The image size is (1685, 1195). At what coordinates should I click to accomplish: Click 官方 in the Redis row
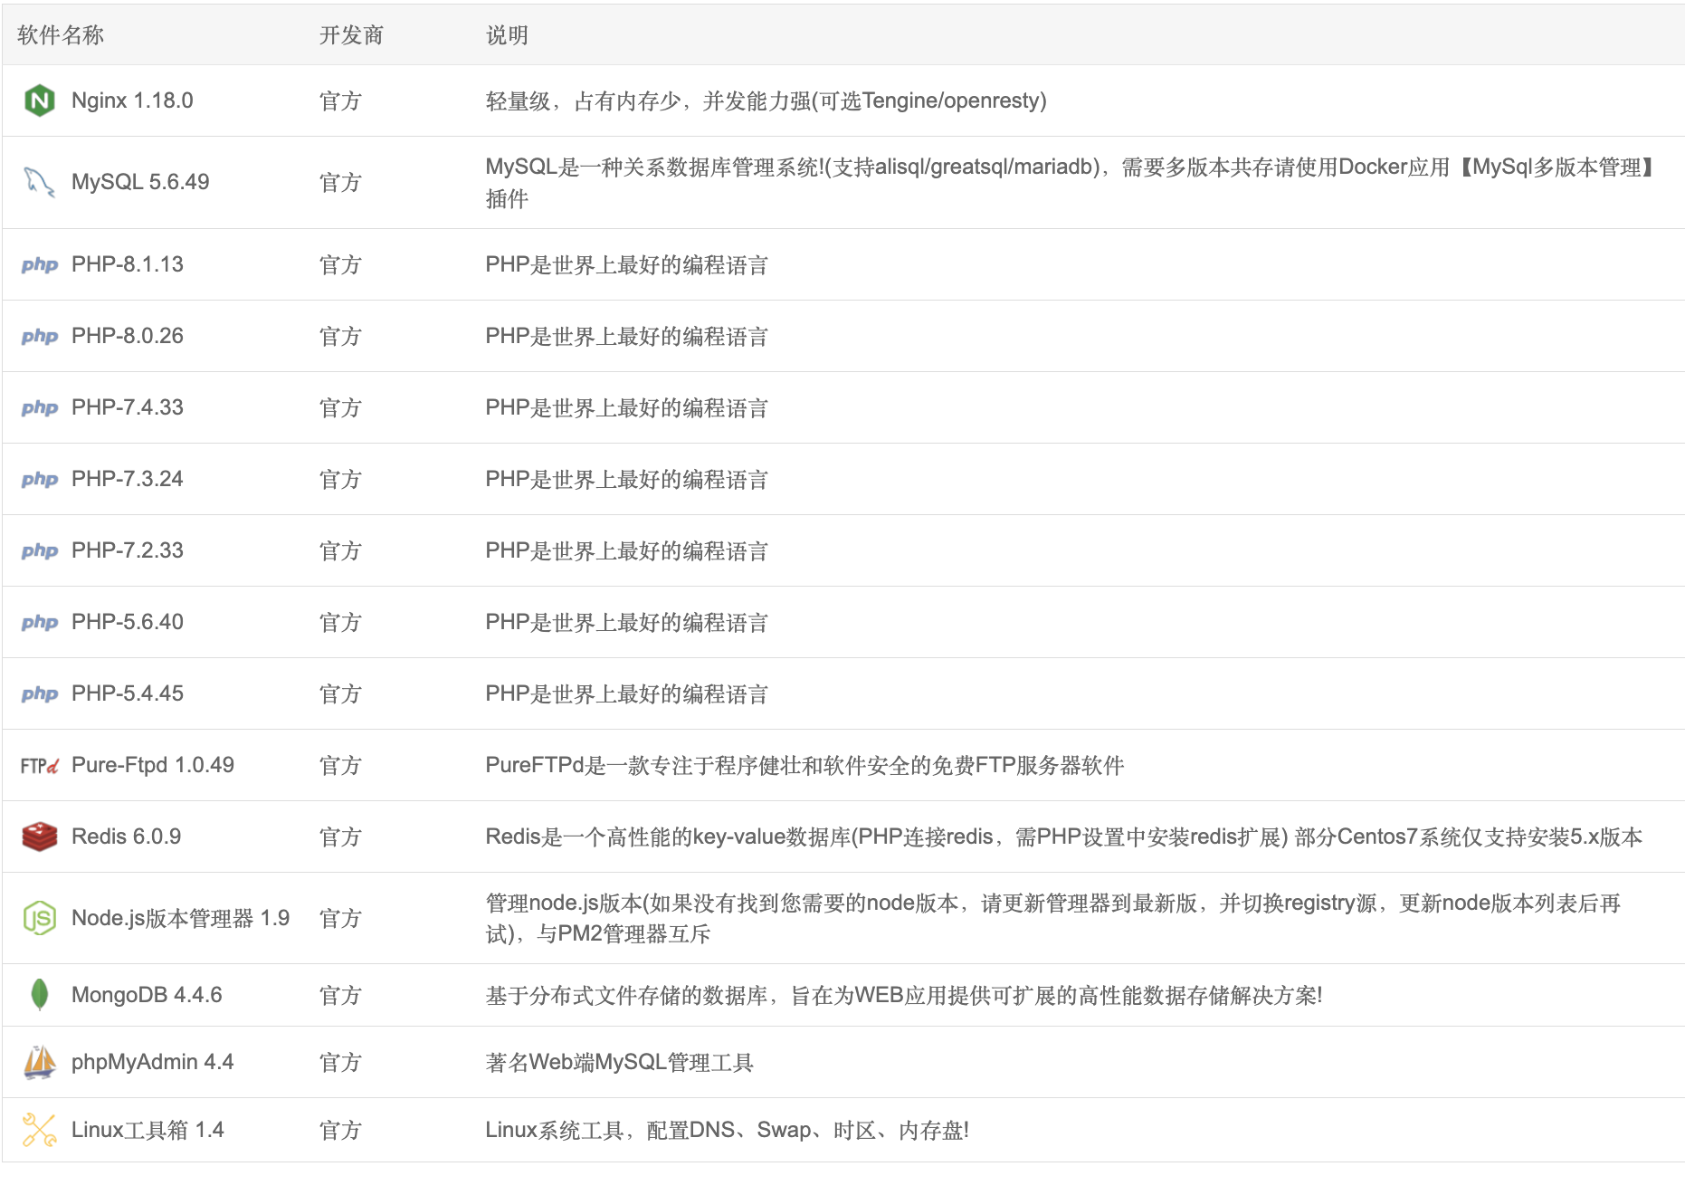click(x=340, y=836)
